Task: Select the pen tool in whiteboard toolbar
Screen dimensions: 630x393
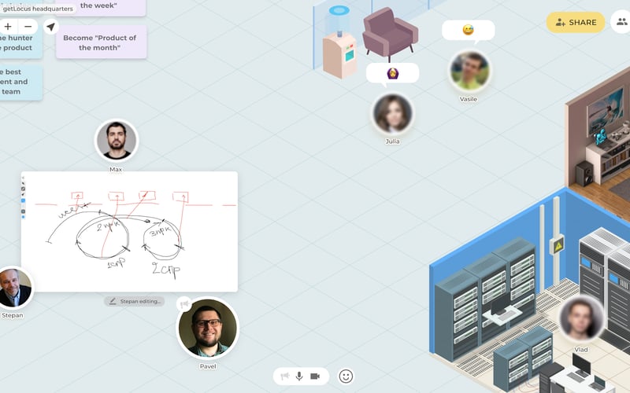Action: tap(23, 183)
